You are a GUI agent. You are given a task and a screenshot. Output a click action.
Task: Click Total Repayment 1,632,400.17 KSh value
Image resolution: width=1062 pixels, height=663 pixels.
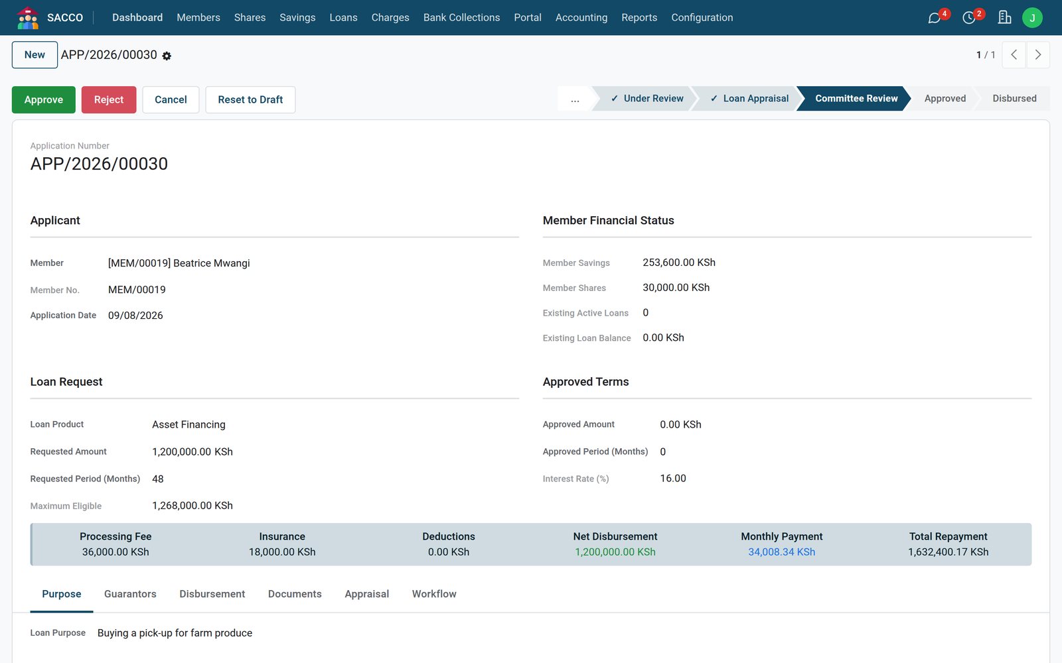pos(948,552)
